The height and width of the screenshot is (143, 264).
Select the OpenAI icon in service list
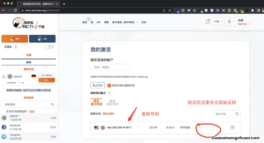[4, 118]
